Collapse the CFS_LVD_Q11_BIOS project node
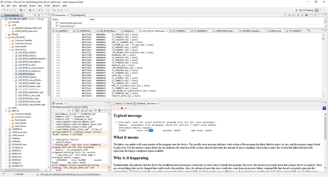 pyautogui.click(x=3, y=19)
